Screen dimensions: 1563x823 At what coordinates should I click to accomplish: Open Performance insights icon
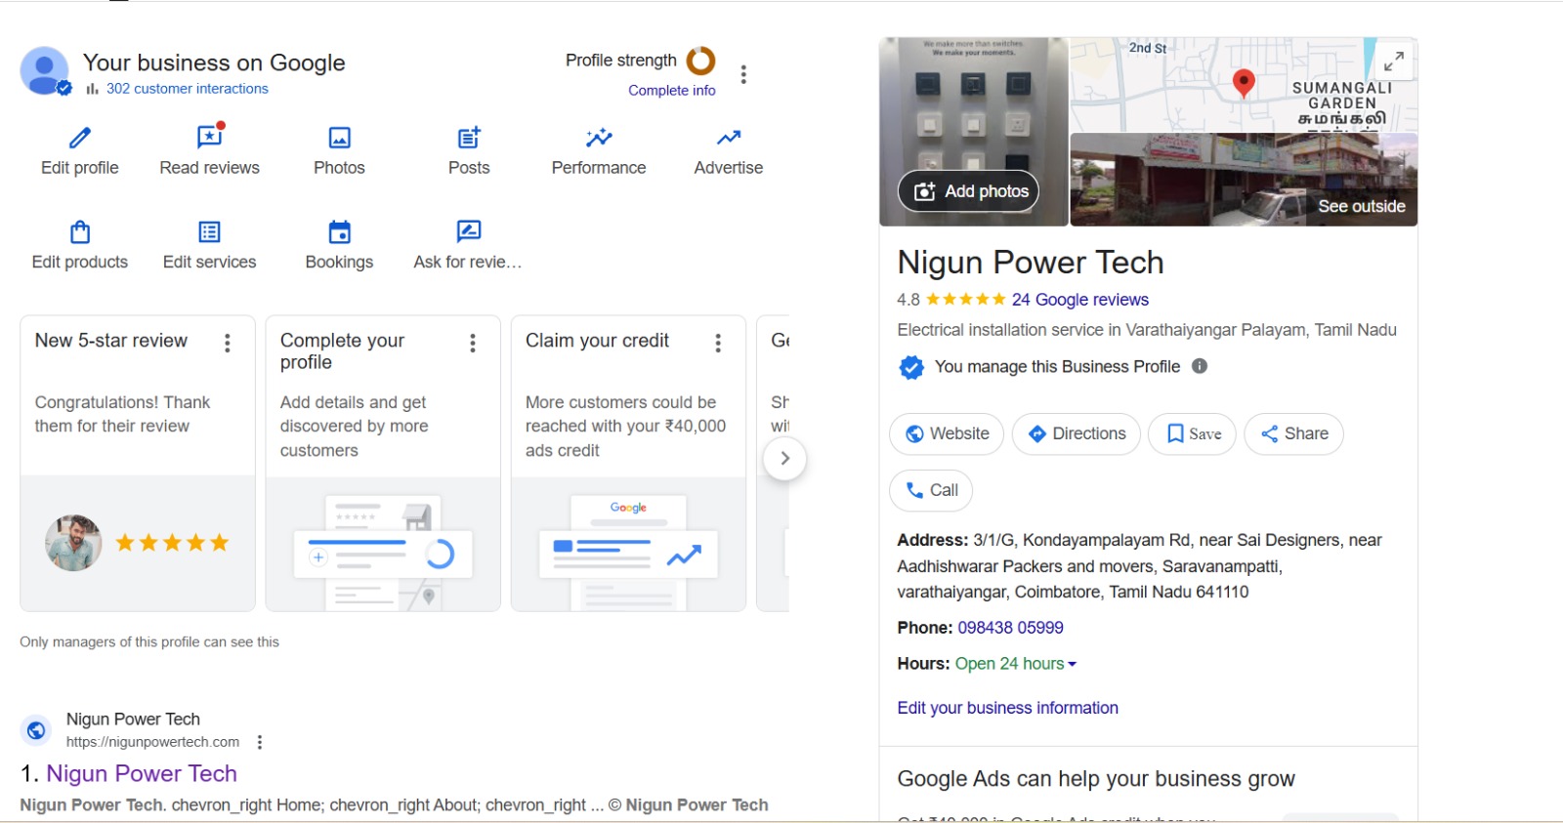tap(598, 138)
